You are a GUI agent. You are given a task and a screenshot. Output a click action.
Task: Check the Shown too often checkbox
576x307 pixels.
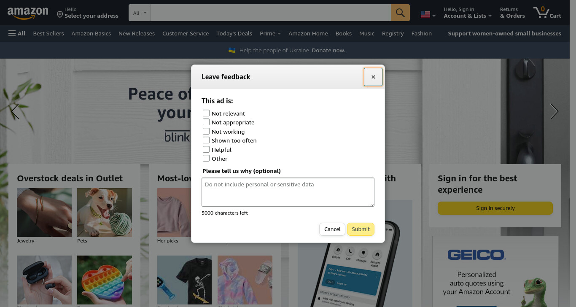click(206, 140)
